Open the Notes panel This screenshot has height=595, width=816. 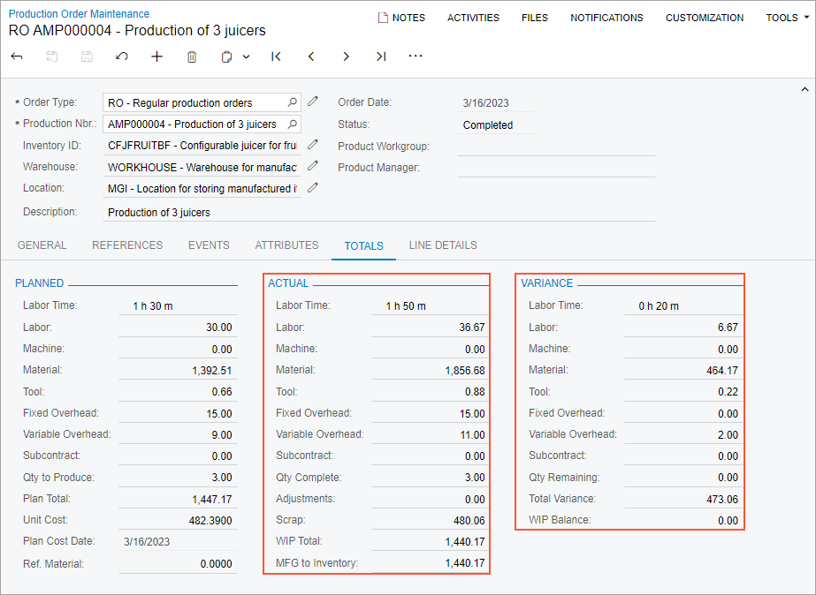[x=400, y=18]
